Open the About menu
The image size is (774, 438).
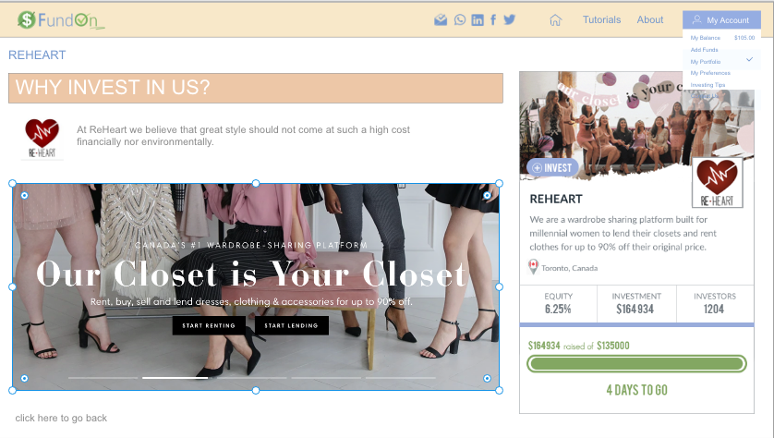coord(649,19)
